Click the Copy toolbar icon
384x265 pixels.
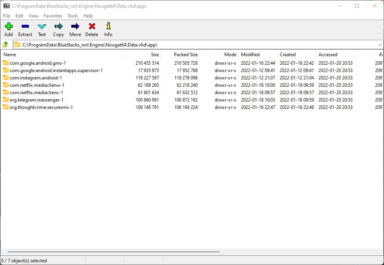point(59,26)
